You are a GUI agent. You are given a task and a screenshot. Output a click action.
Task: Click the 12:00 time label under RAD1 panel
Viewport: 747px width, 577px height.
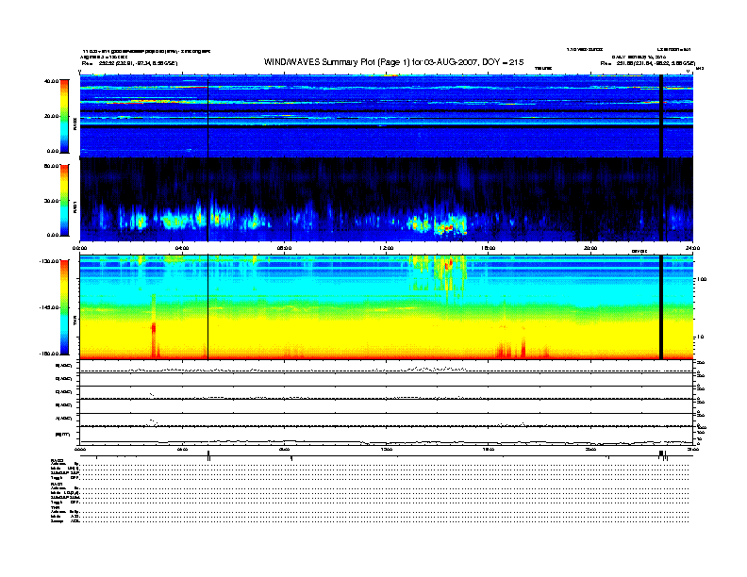click(x=387, y=248)
